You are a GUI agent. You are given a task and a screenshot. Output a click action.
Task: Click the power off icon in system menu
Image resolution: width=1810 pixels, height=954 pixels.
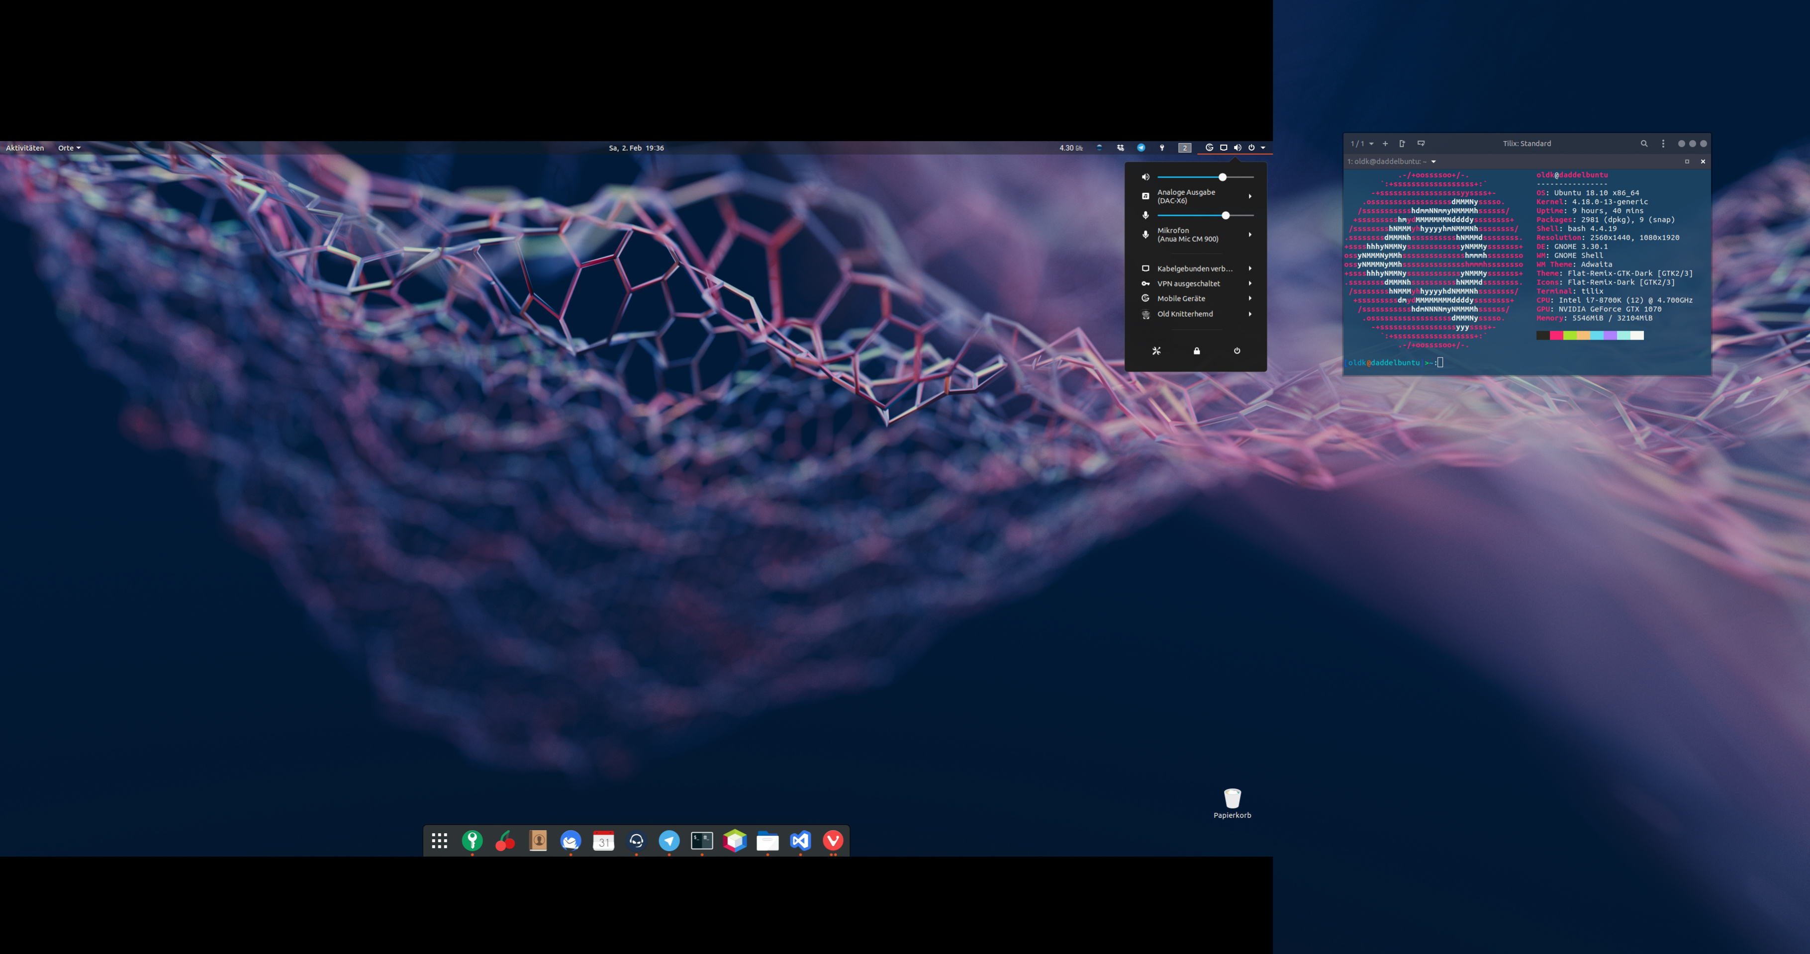click(1238, 350)
